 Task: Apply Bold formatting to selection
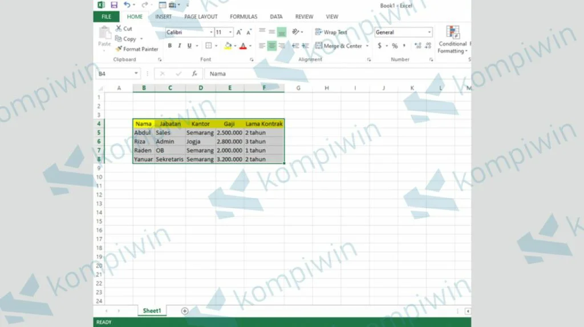click(170, 46)
